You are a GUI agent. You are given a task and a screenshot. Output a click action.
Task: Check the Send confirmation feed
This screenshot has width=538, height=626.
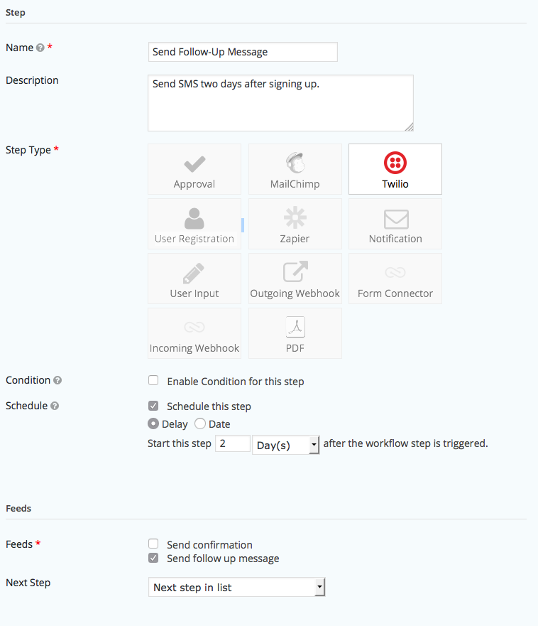153,544
